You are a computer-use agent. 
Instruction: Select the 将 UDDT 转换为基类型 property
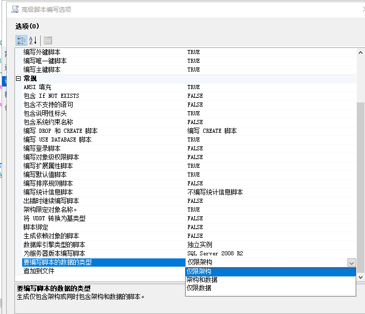point(104,219)
